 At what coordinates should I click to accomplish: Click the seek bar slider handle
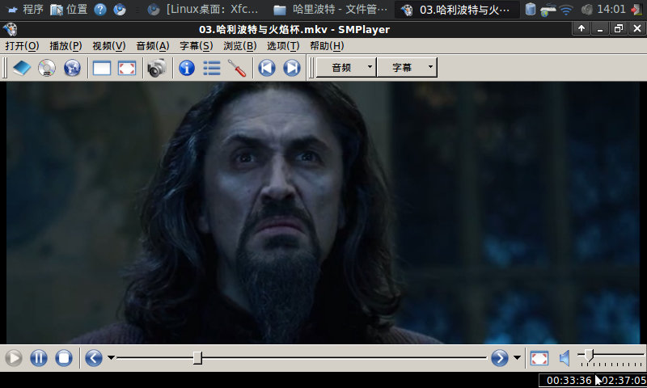click(x=197, y=357)
